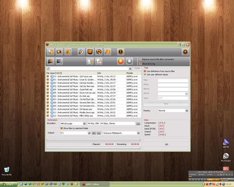
Task: Open the options icon with gears
Action: point(81,52)
